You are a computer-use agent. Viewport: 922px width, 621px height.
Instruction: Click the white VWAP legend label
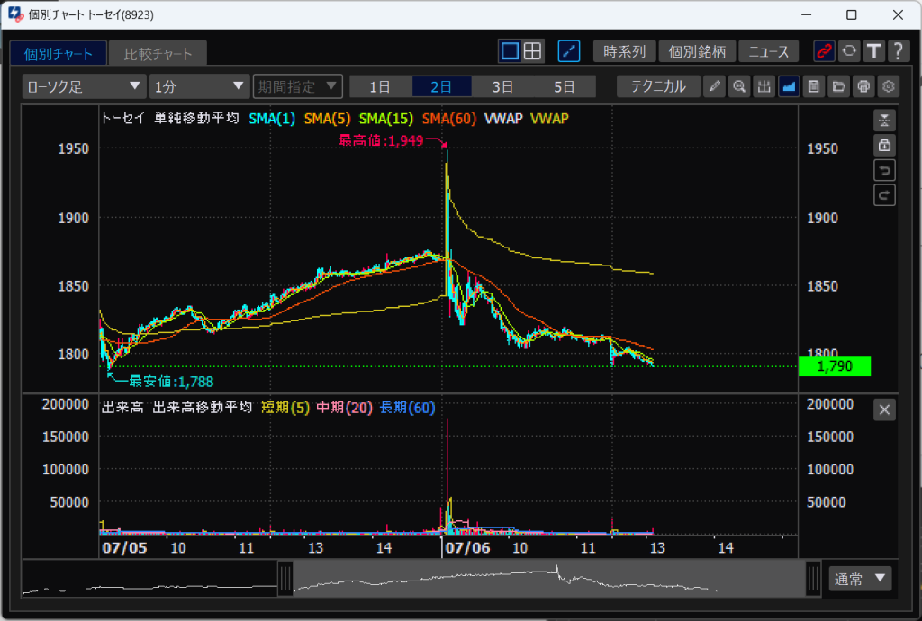(x=503, y=119)
